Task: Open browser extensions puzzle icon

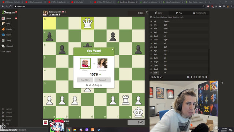Action: [x=220, y=7]
